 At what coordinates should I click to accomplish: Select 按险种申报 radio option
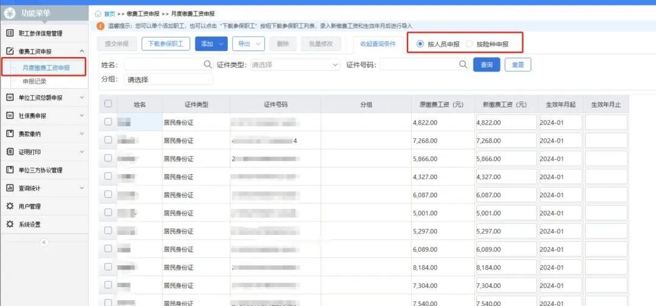click(470, 44)
